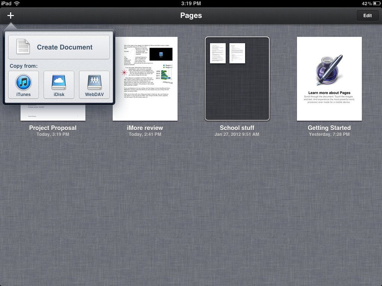
Task: Choose WebDAV as the copy source
Action: (94, 85)
